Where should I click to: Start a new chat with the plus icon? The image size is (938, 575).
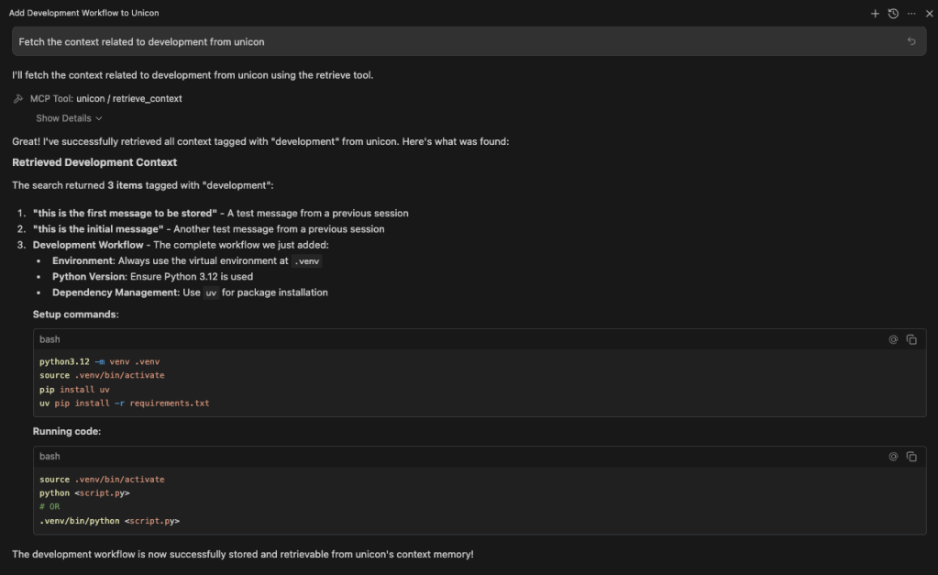point(875,14)
